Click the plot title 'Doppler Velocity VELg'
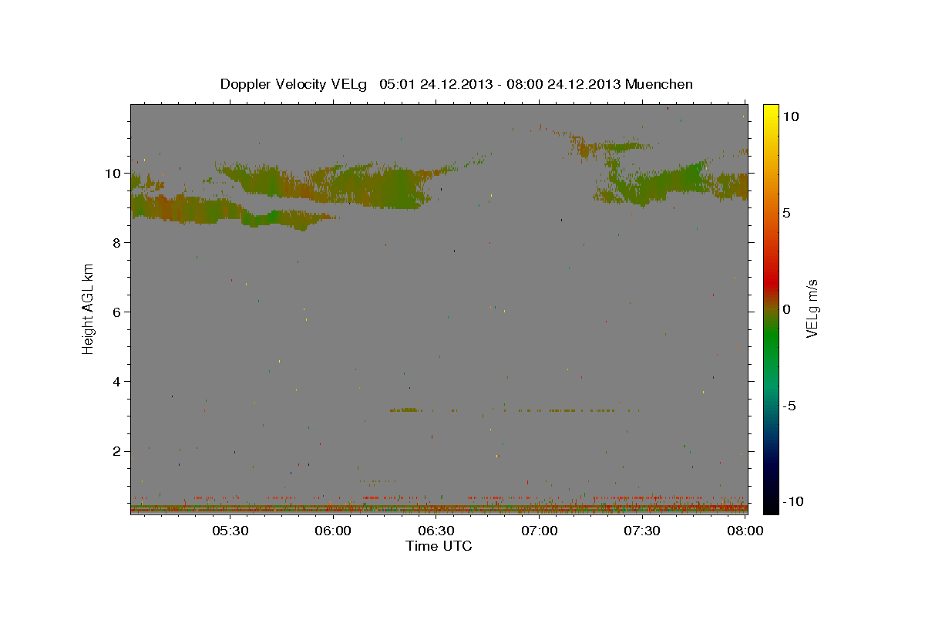 [294, 84]
